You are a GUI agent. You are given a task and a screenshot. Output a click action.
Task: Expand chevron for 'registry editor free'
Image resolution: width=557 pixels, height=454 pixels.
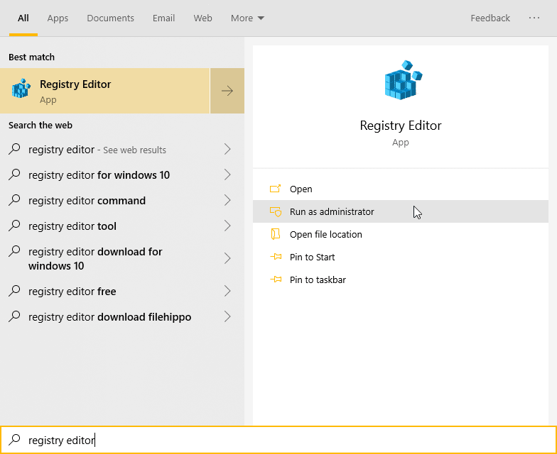(x=227, y=291)
